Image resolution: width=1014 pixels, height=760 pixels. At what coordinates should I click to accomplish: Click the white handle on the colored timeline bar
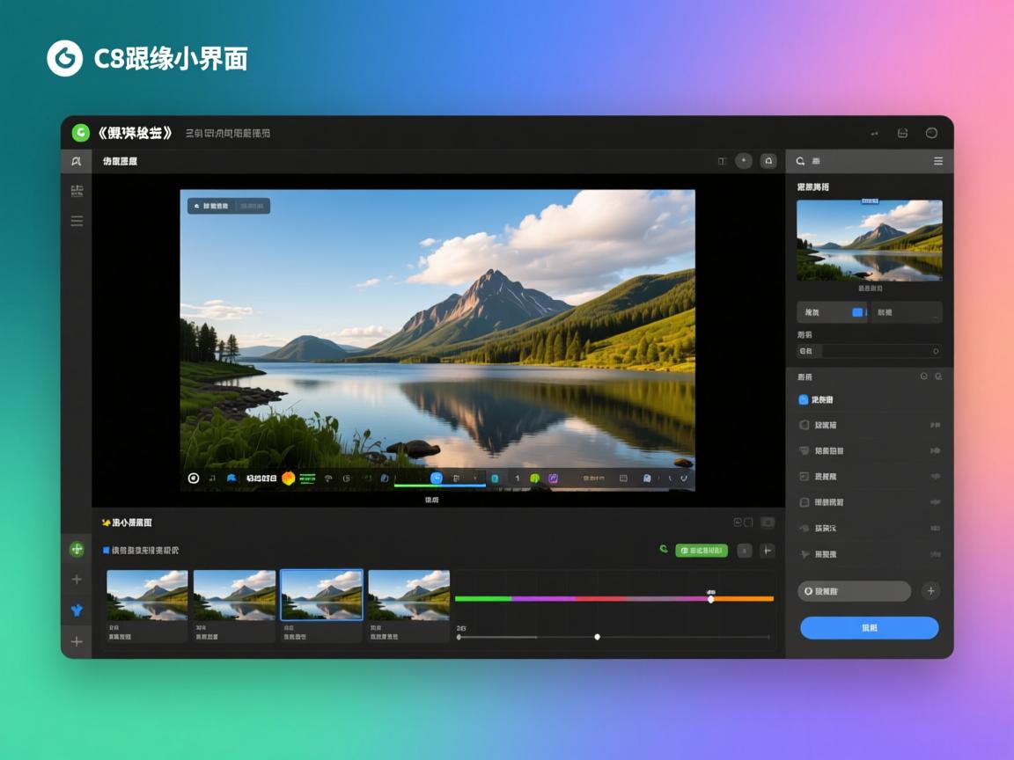[710, 599]
